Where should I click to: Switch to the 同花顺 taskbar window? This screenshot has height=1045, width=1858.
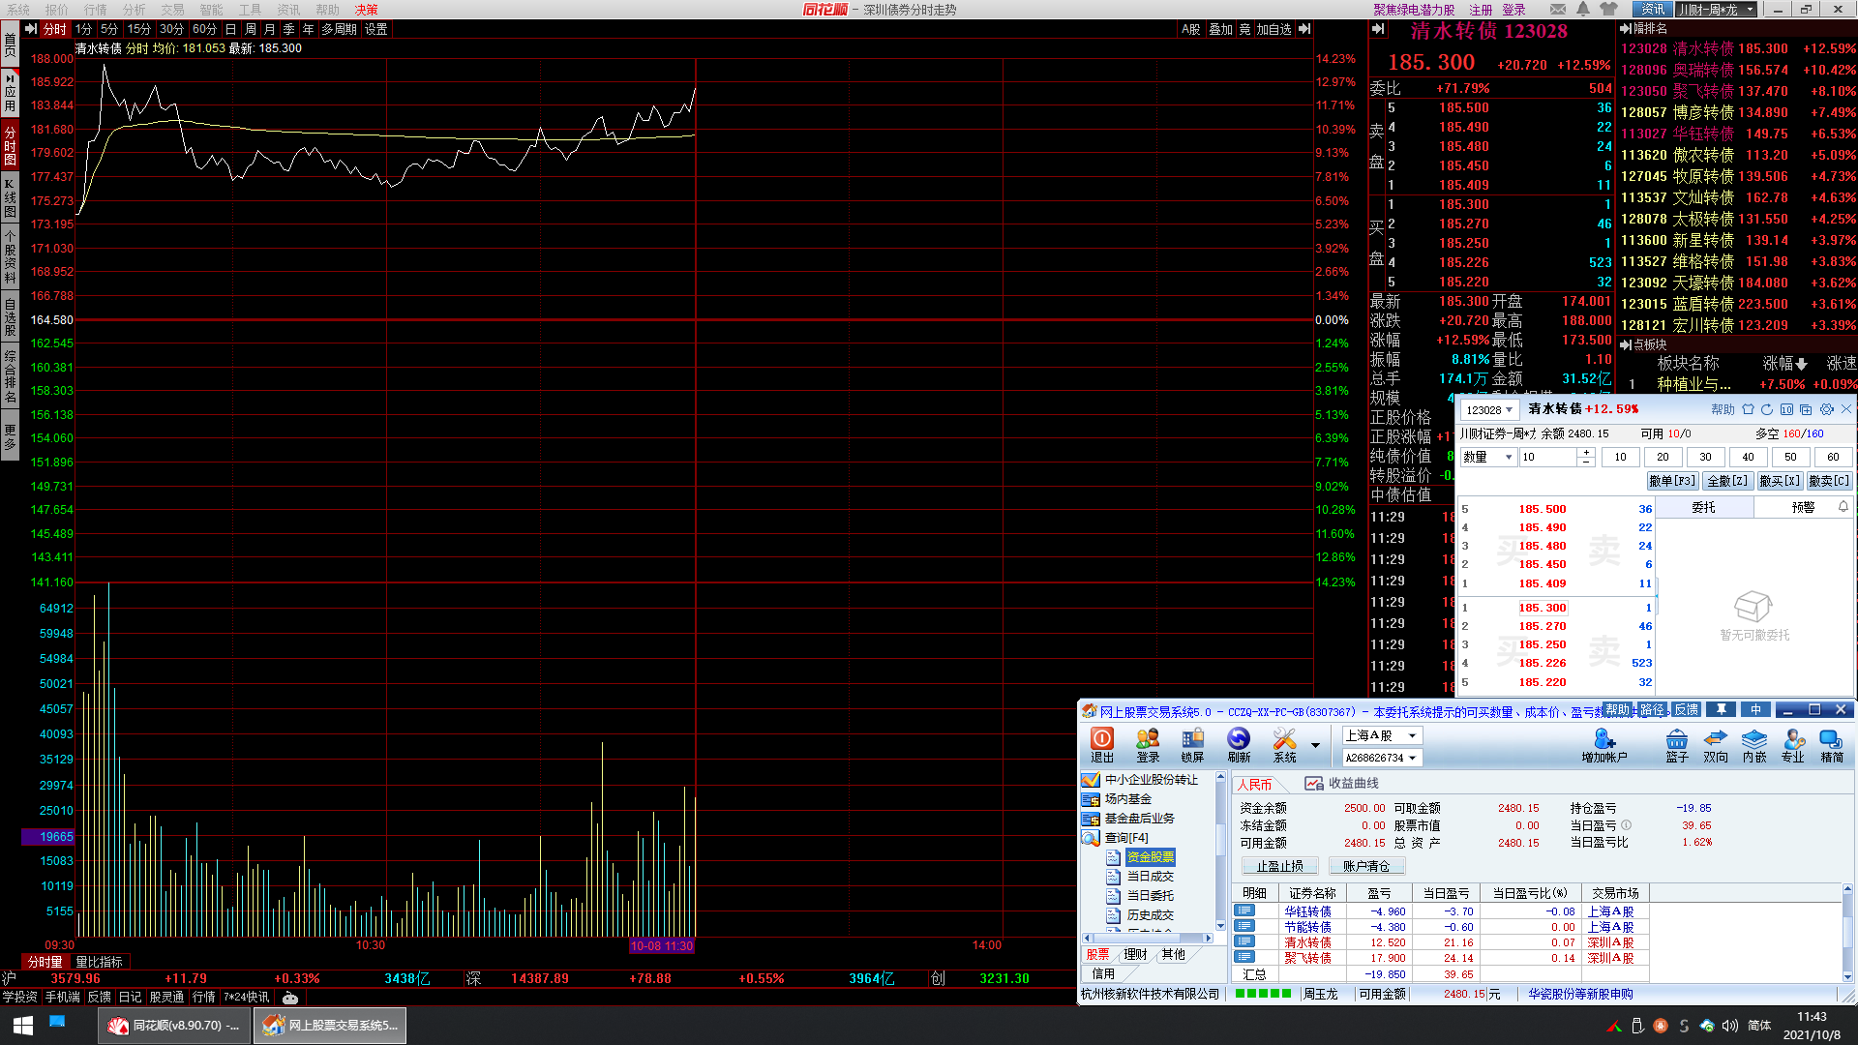click(x=174, y=1026)
